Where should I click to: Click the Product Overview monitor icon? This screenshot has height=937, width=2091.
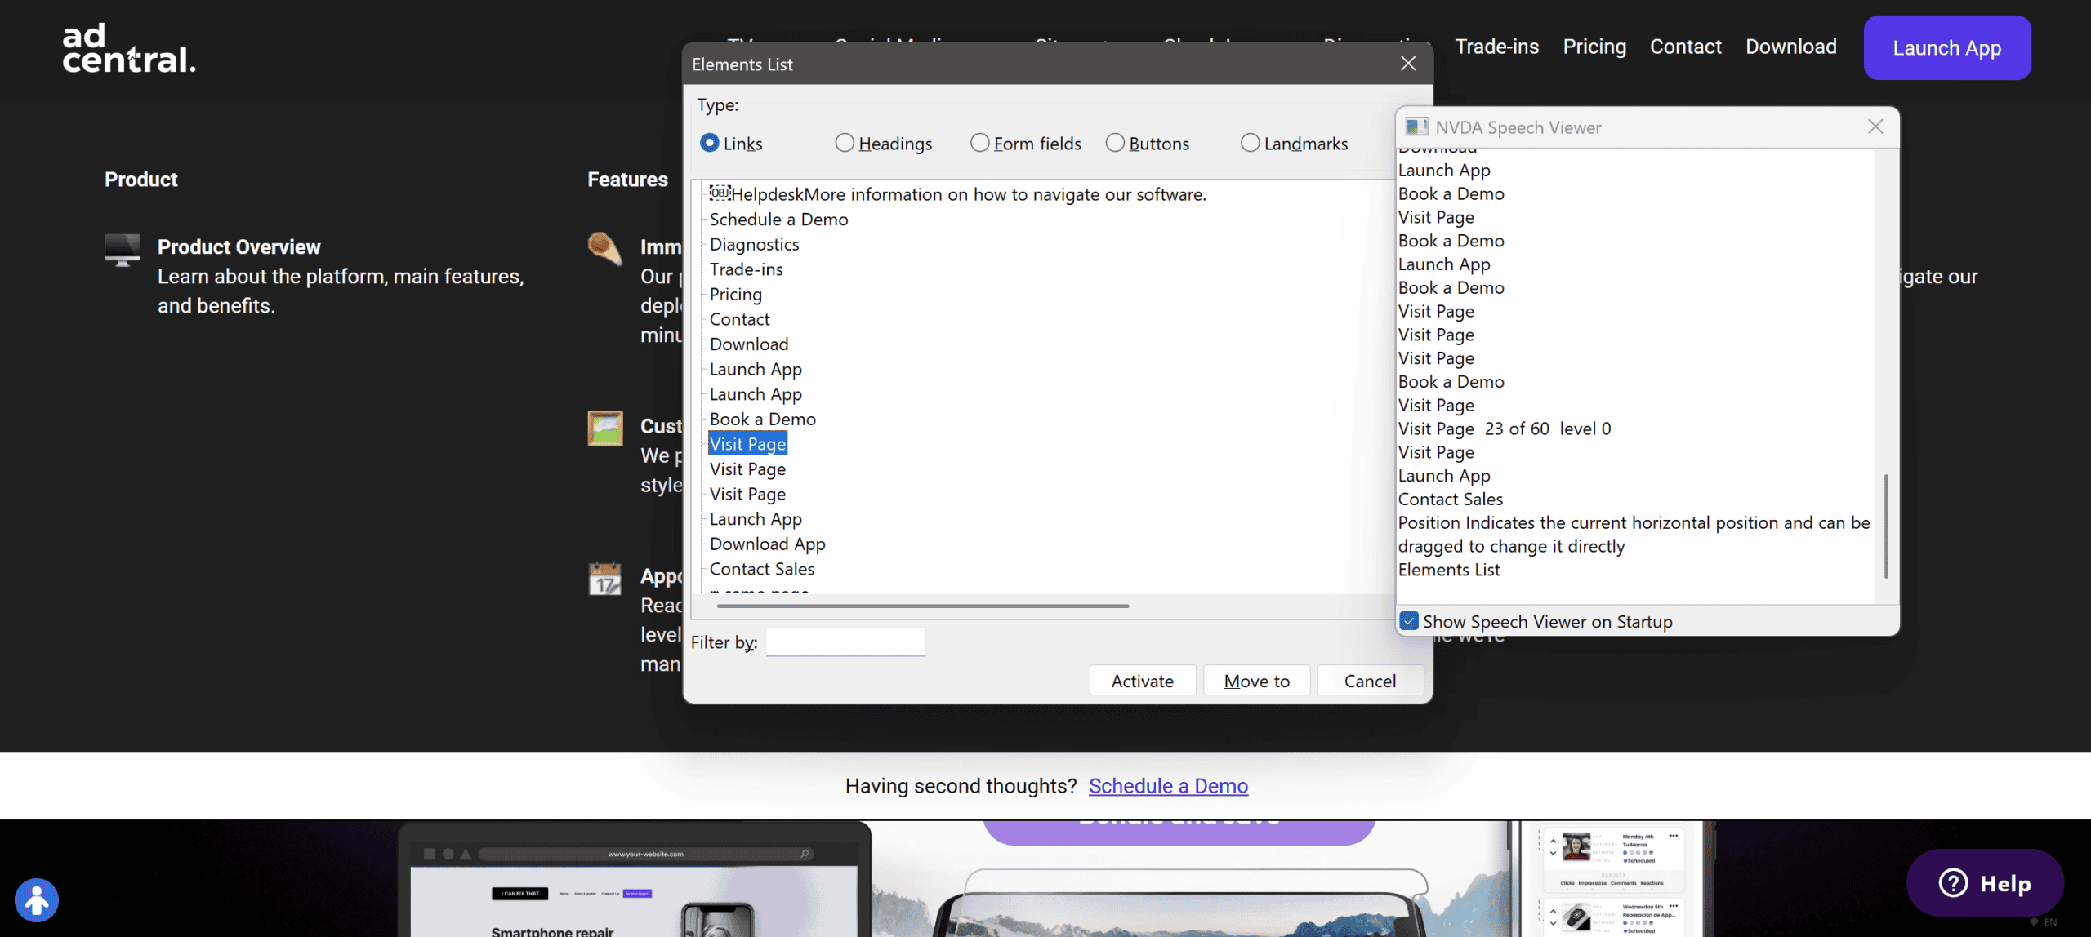pos(123,250)
